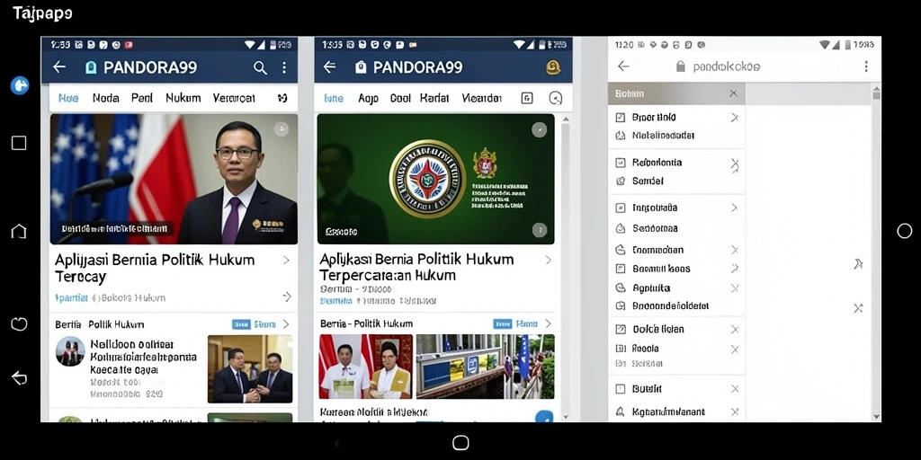Tap gold badge icon in middle PANDORA99 header

553,67
